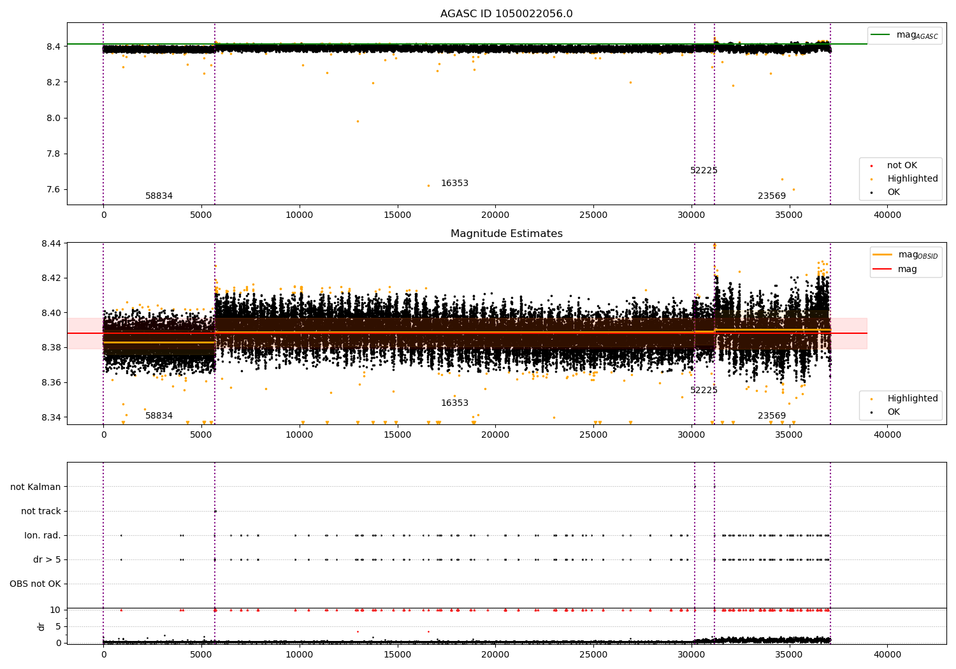Select the red 'mag' legend entry in middle plot
Viewport: 956px width, 669px height.
tap(908, 270)
